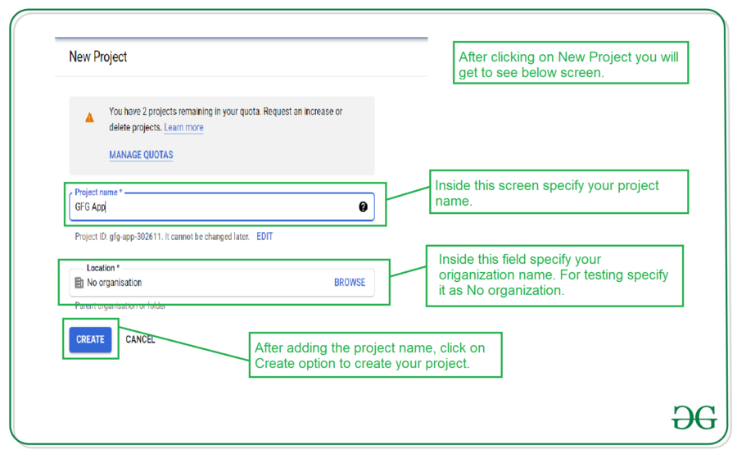Click EDIT next to the Project ID
This screenshot has height=454, width=737.
coord(265,237)
